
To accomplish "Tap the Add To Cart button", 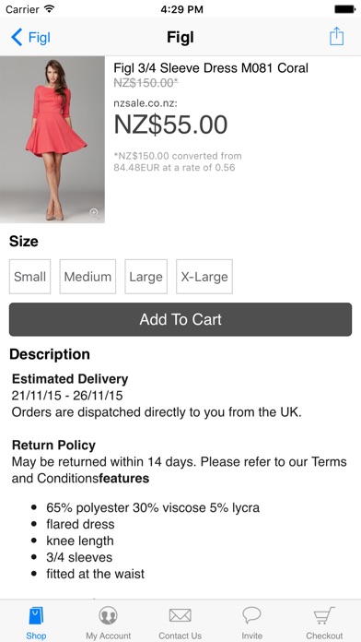I will tap(180, 319).
